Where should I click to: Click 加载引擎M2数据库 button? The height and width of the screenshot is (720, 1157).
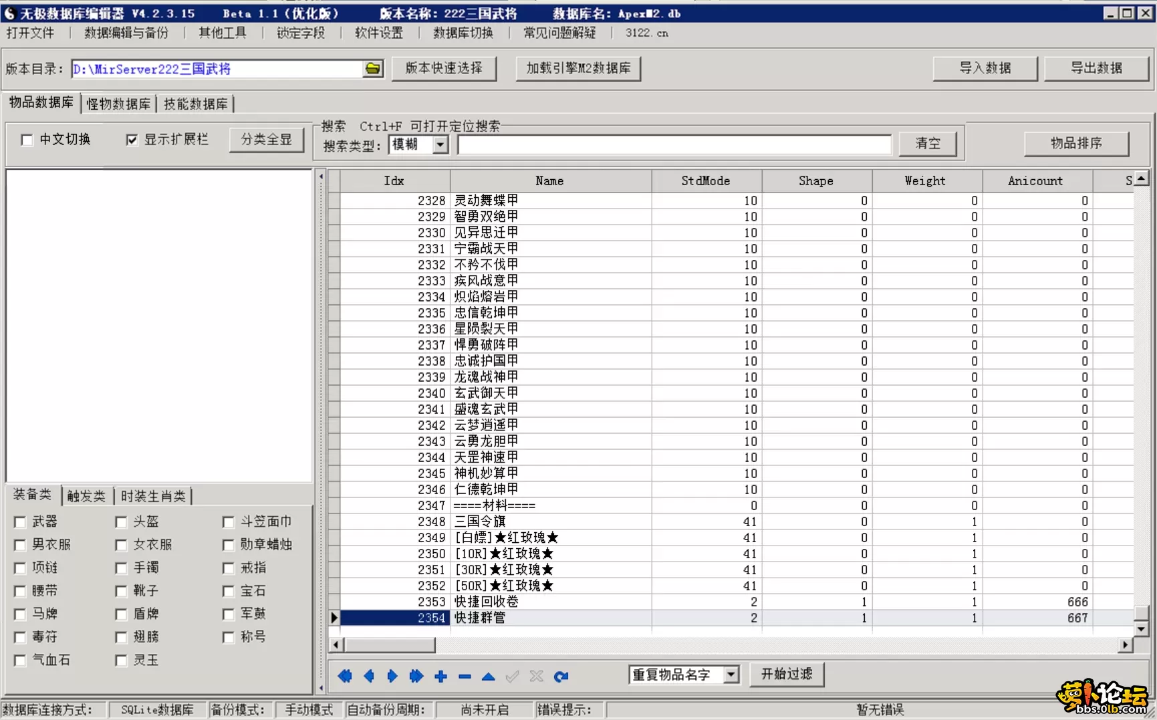point(578,68)
